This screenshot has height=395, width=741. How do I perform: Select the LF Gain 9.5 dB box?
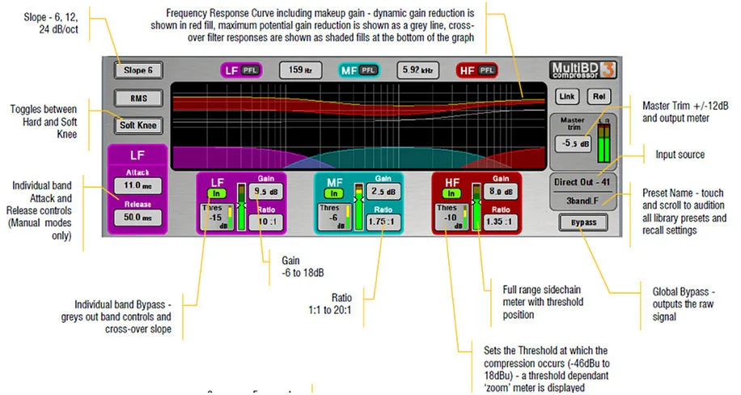tap(266, 192)
